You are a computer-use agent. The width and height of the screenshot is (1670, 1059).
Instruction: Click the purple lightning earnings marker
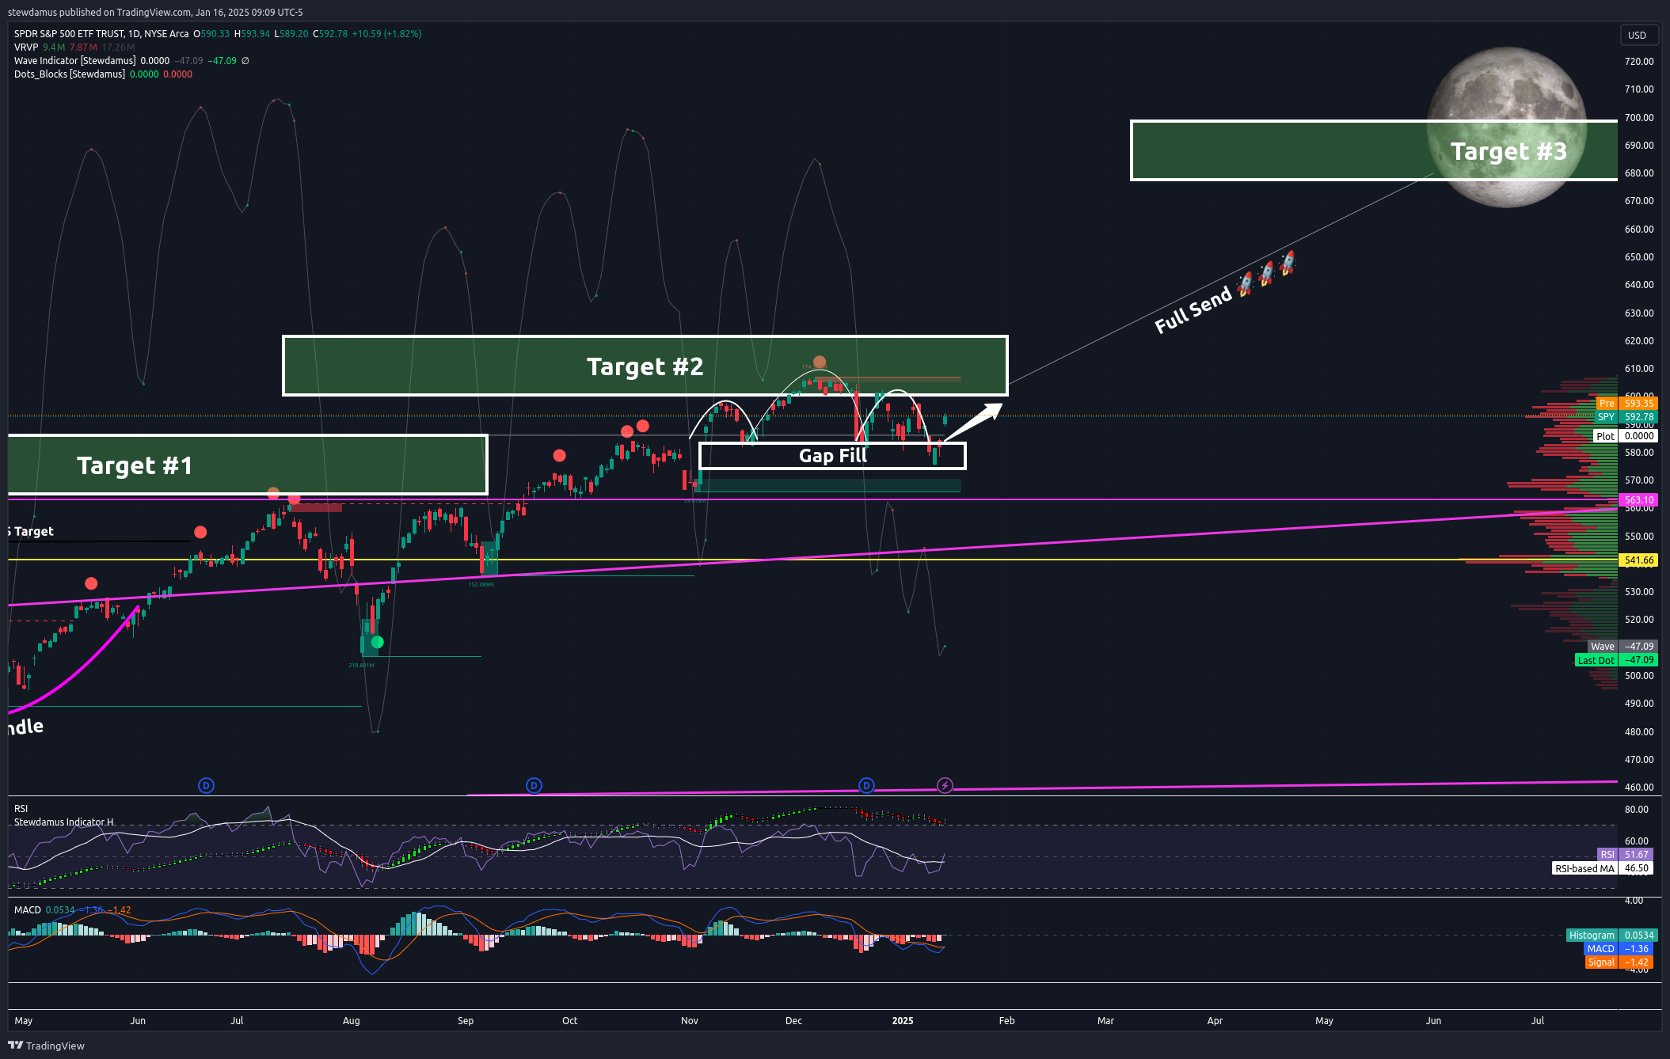tap(945, 786)
